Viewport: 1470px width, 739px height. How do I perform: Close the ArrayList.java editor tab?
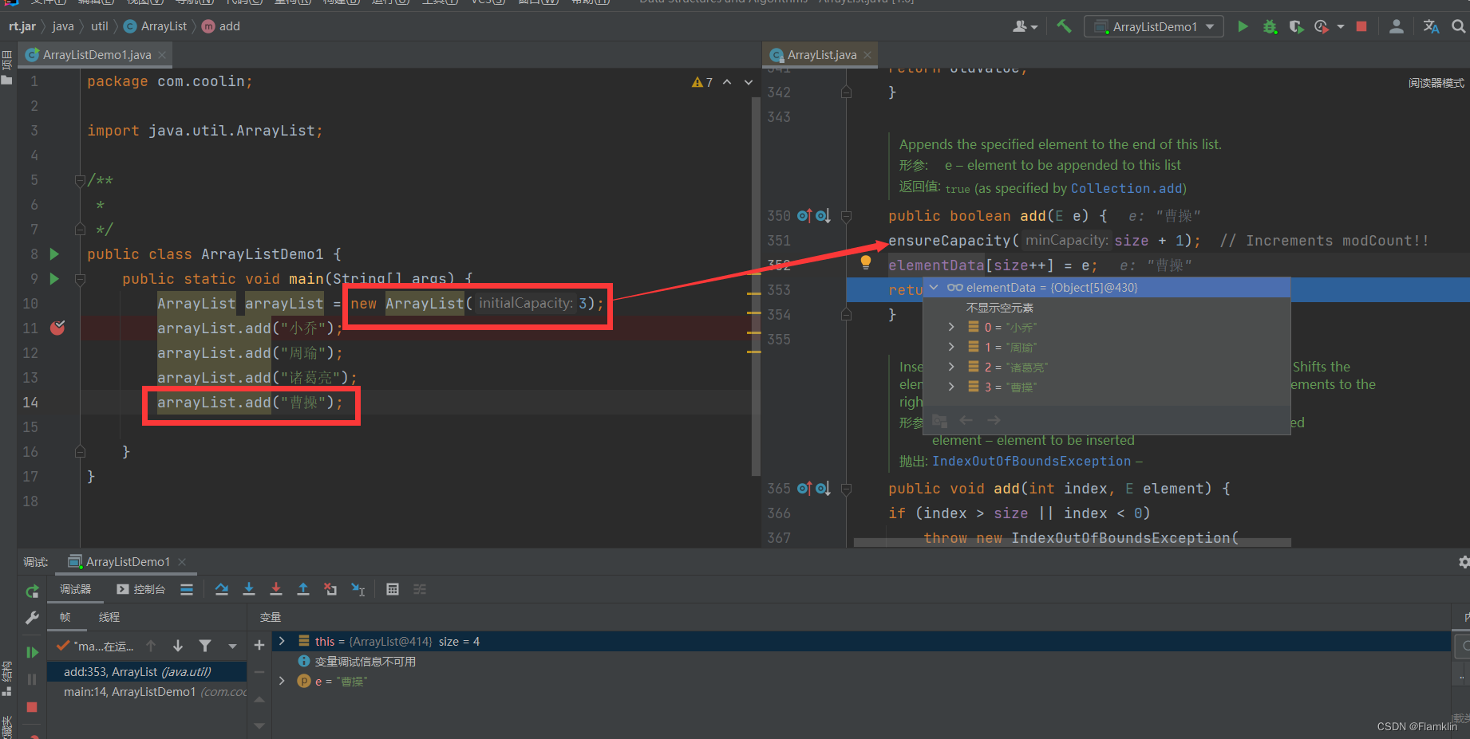pyautogui.click(x=867, y=55)
